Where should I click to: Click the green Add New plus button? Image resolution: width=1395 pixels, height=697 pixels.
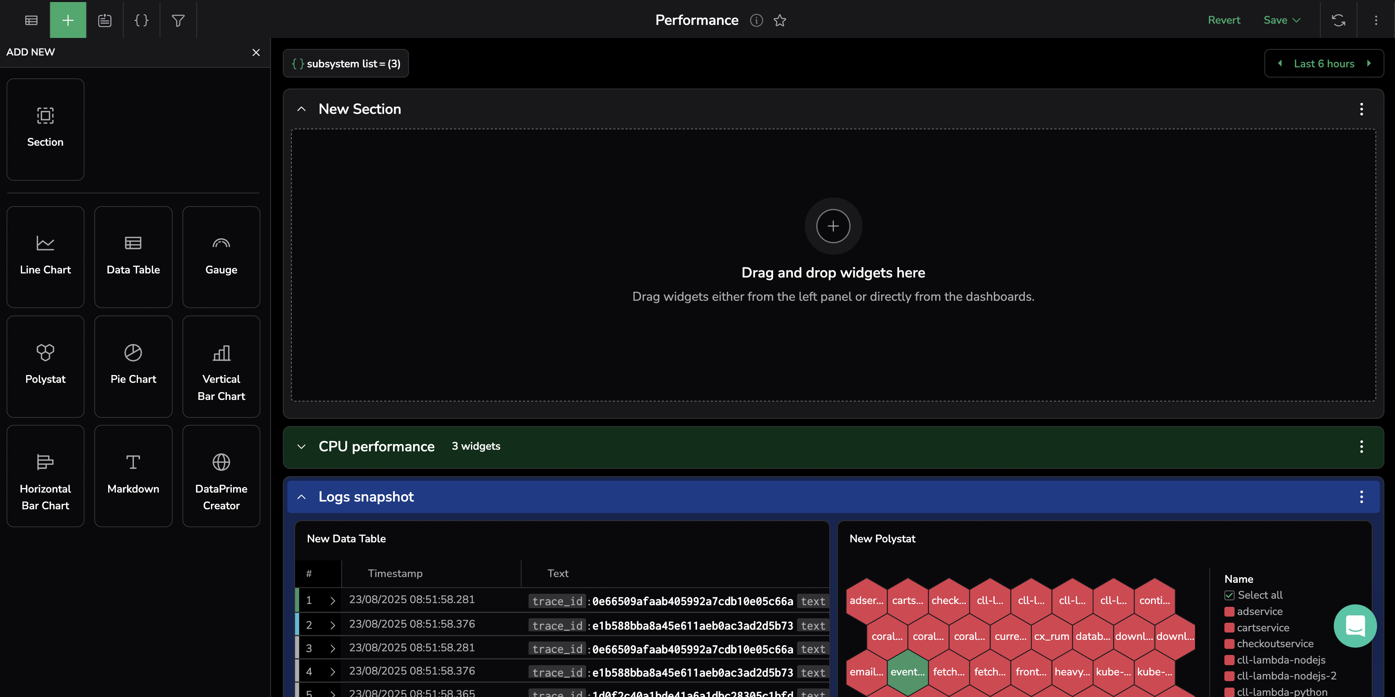click(x=68, y=20)
